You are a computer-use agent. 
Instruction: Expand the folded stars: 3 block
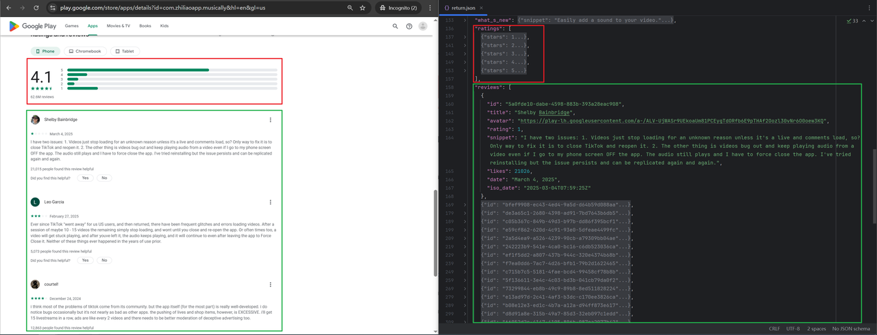coord(465,53)
